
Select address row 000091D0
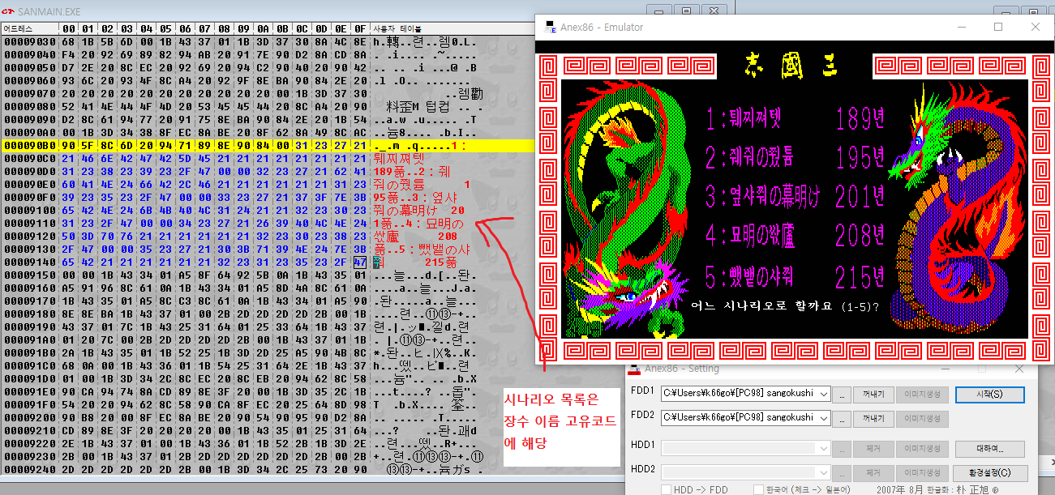point(28,380)
